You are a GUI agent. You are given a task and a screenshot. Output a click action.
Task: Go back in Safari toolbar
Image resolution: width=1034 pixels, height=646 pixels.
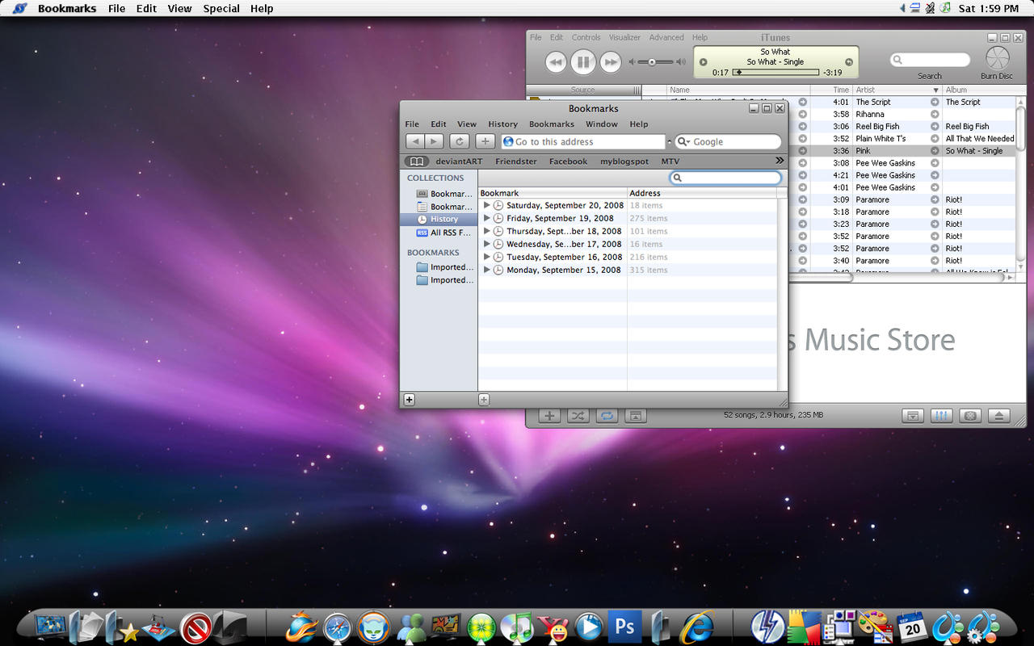point(415,141)
